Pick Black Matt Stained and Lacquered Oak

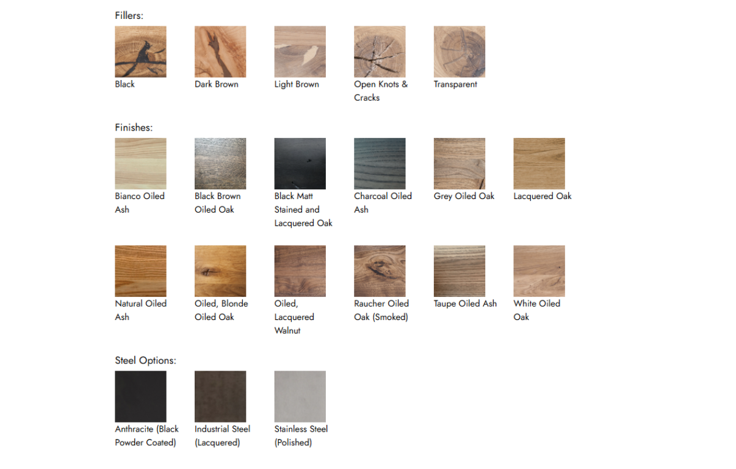tap(300, 164)
